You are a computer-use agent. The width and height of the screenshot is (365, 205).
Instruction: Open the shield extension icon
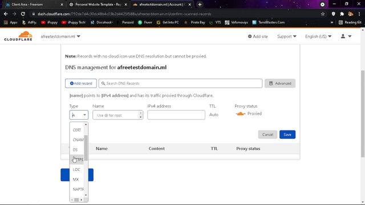[x=333, y=14]
